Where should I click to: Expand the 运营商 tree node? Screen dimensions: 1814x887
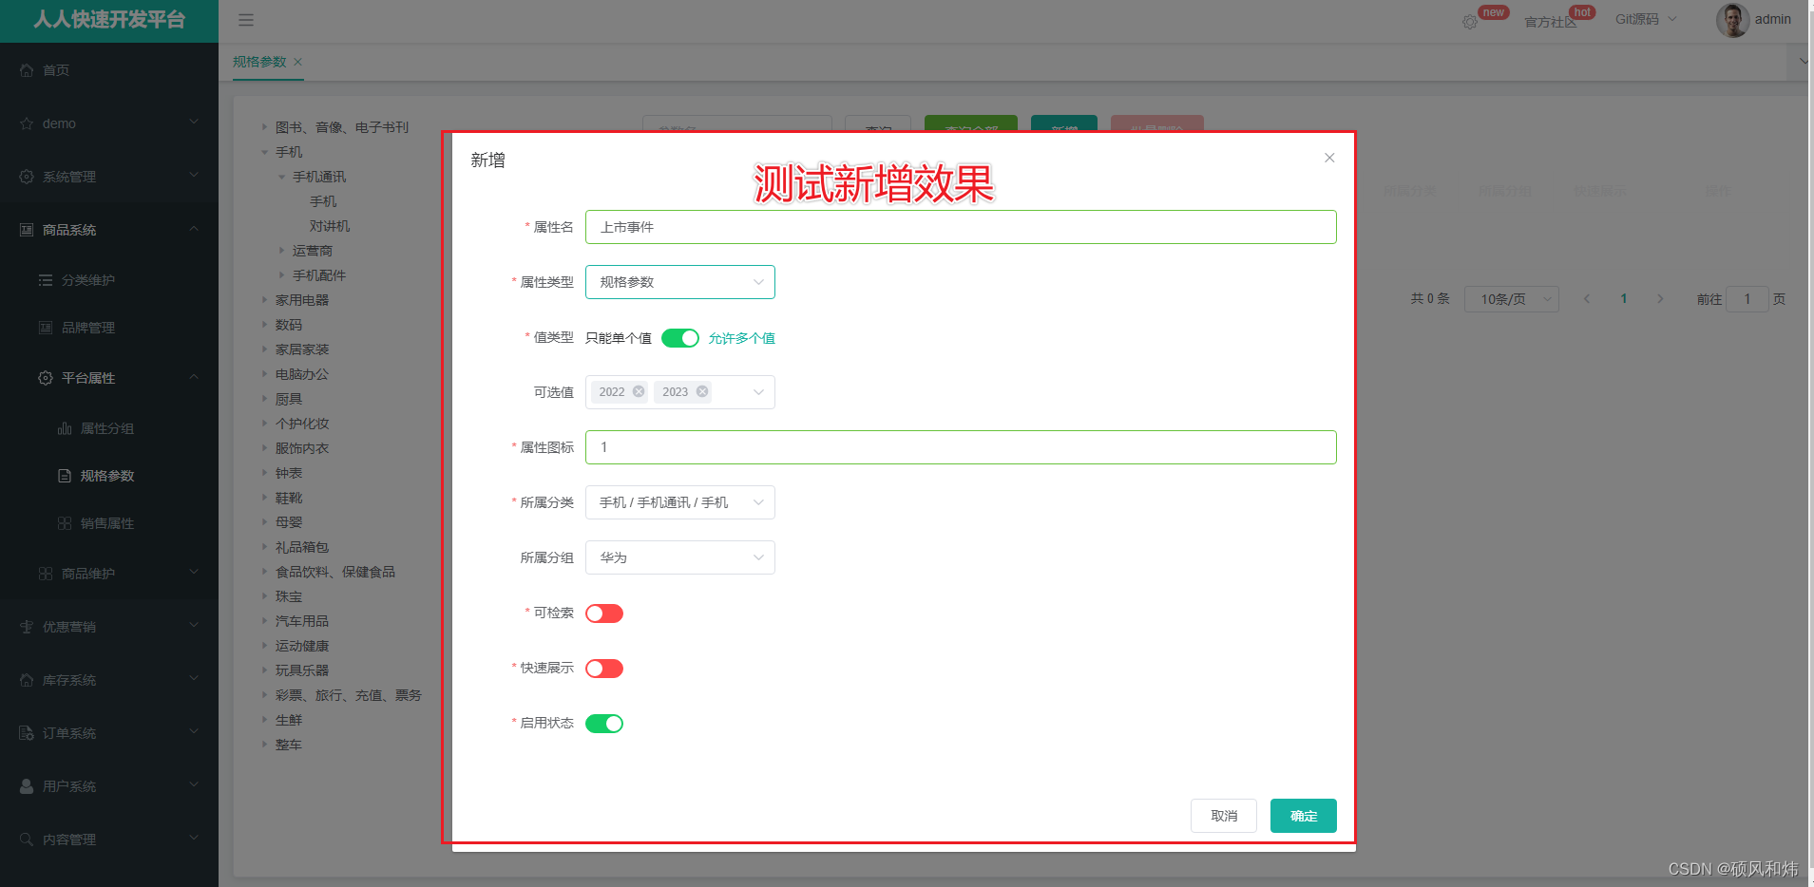pyautogui.click(x=281, y=251)
